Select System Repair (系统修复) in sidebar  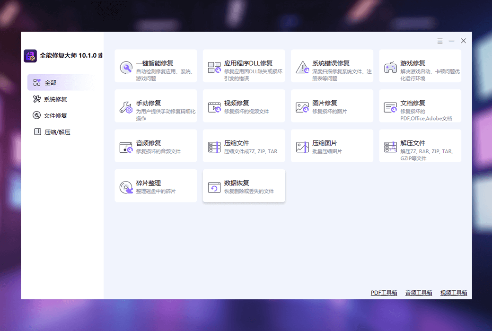click(x=55, y=99)
